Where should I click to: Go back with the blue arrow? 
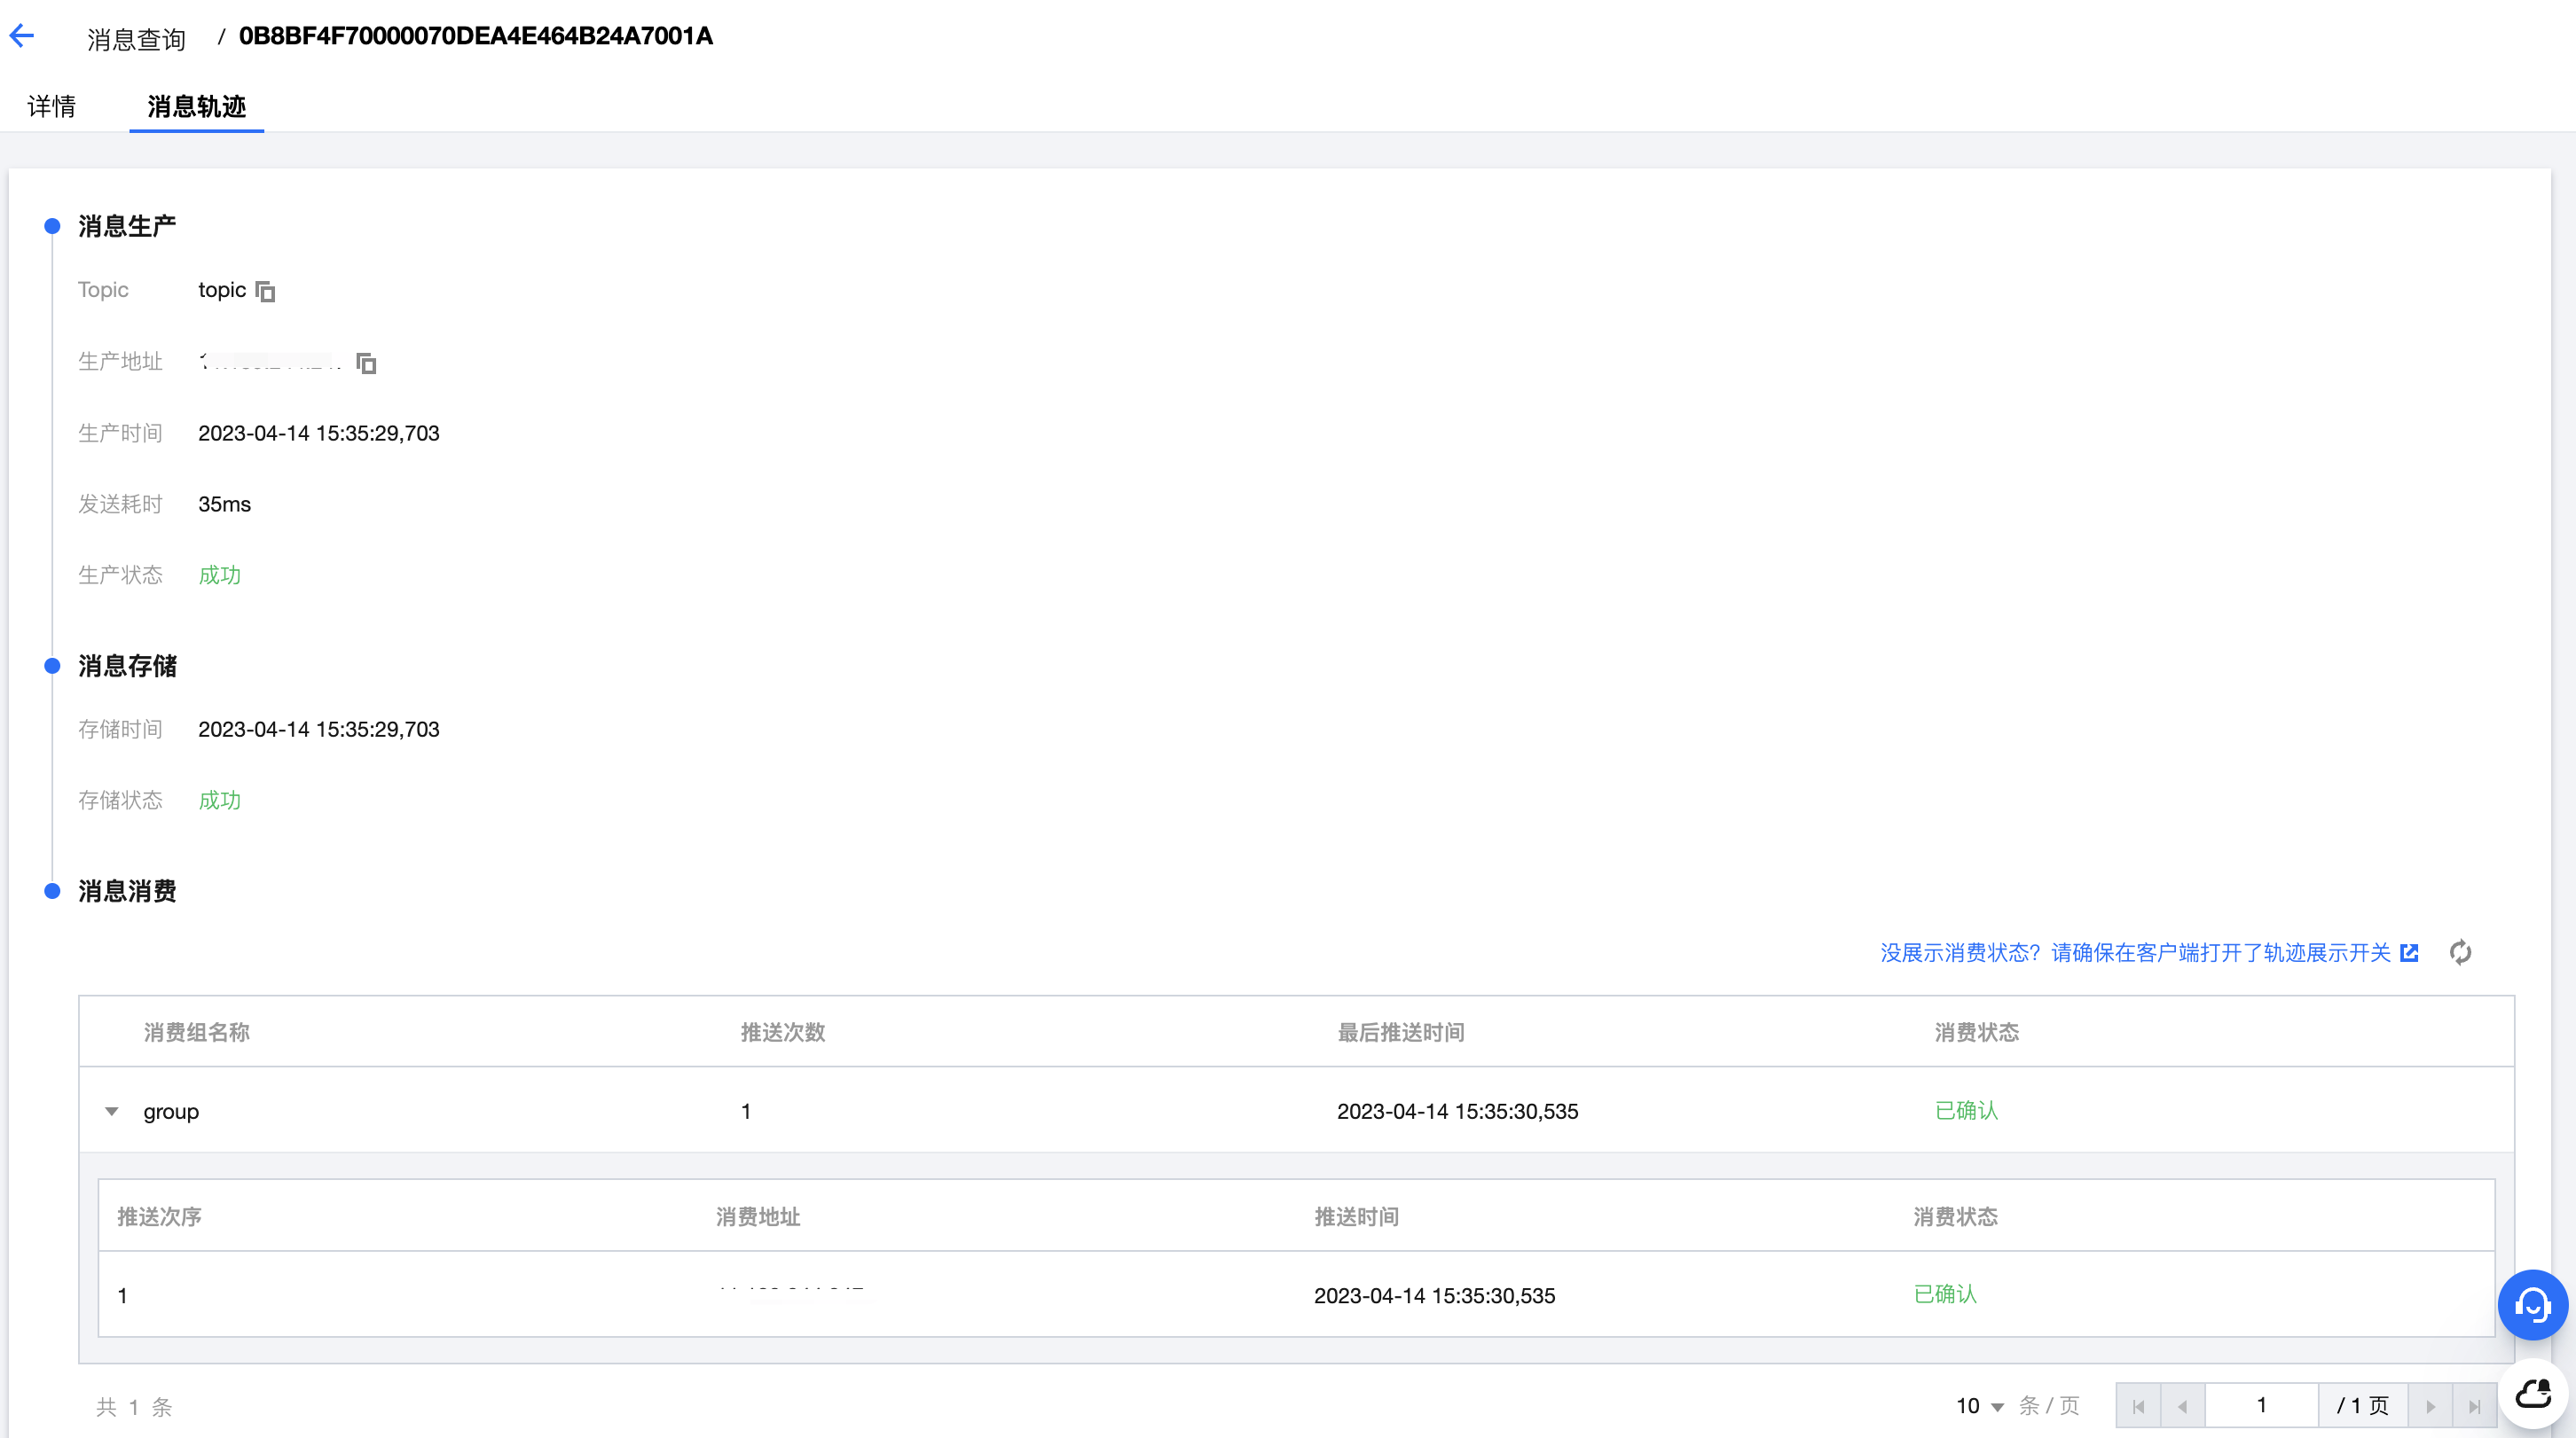tap(22, 36)
